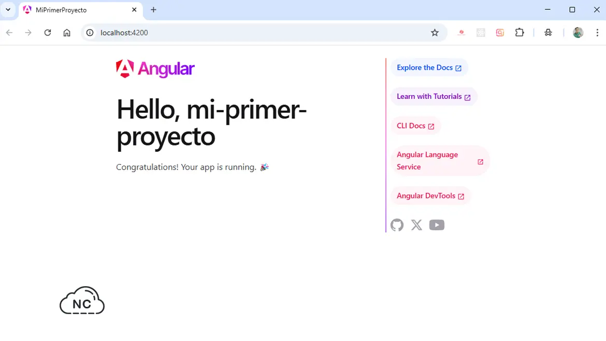This screenshot has height=341, width=606.
Task: Minimize the Chrome window
Action: pyautogui.click(x=547, y=10)
